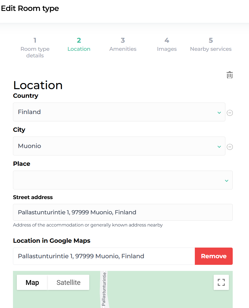Image resolution: width=249 pixels, height=308 pixels.
Task: Clear the Country field with minus icon
Action: 230,113
